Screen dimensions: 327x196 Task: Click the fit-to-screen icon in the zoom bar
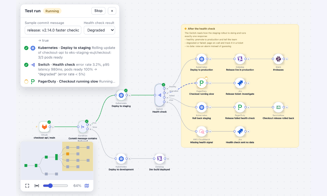tap(27, 186)
